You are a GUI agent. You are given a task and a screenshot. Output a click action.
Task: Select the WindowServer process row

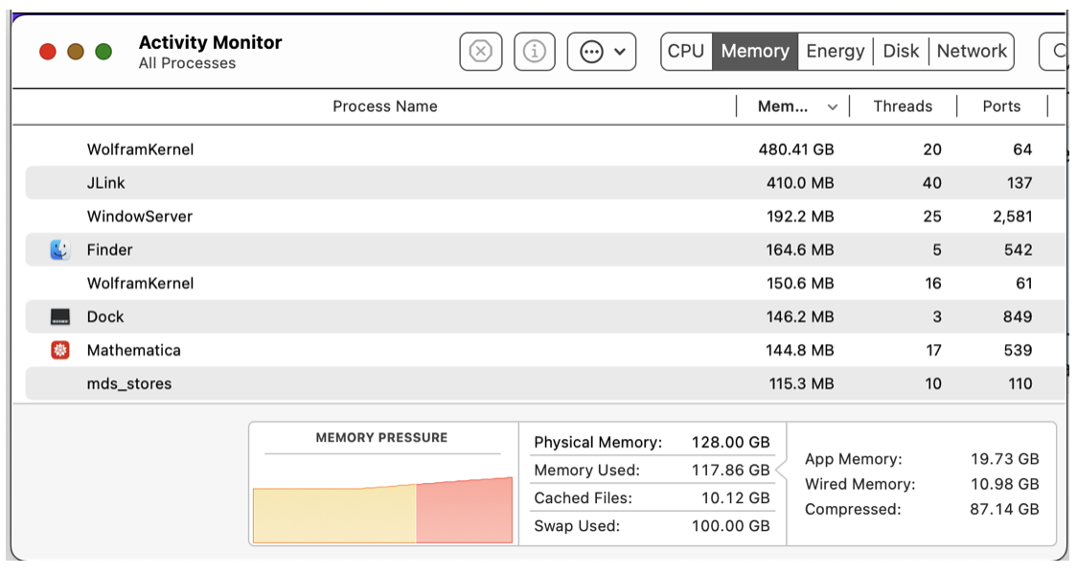coord(545,217)
